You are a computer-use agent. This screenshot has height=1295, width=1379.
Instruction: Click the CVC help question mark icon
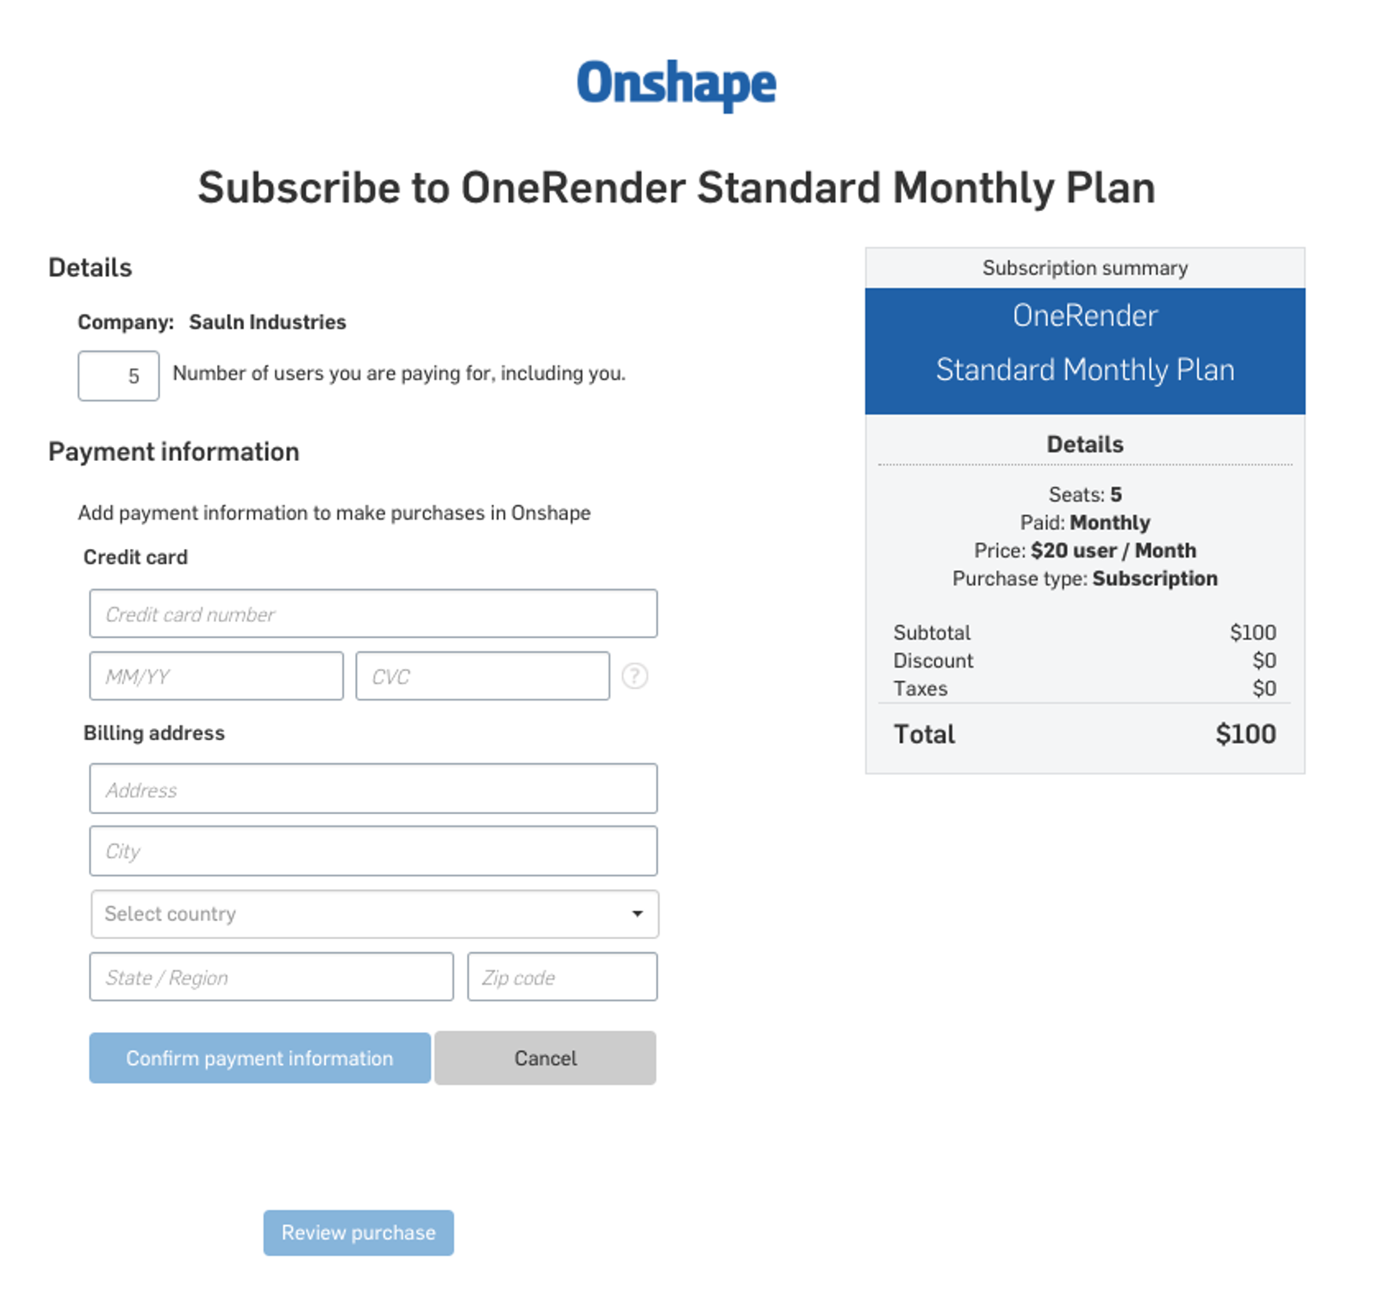coord(634,676)
